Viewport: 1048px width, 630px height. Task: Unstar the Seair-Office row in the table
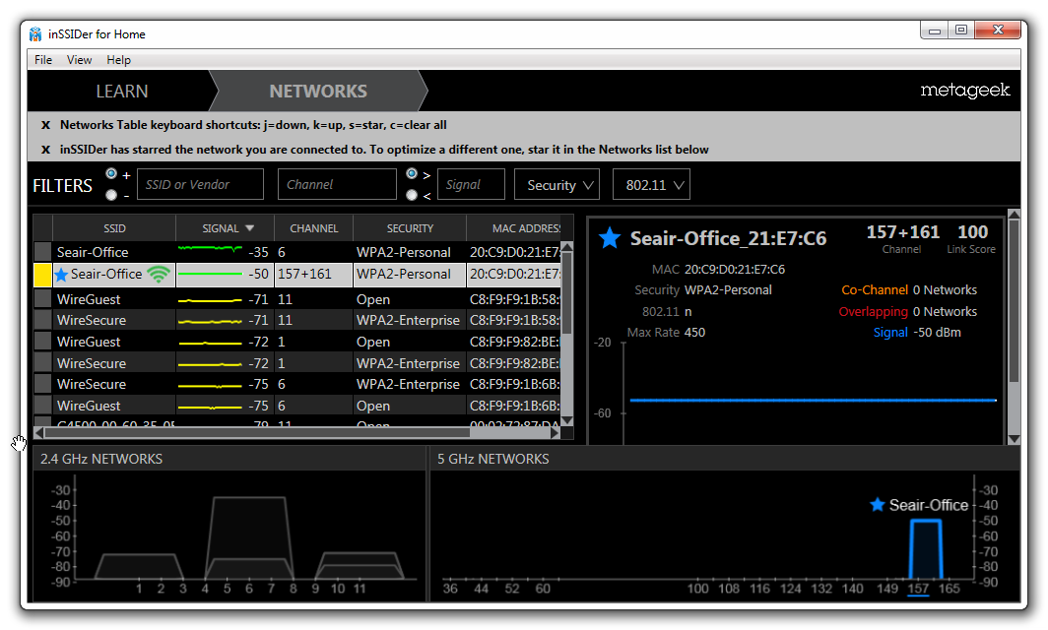tap(61, 275)
